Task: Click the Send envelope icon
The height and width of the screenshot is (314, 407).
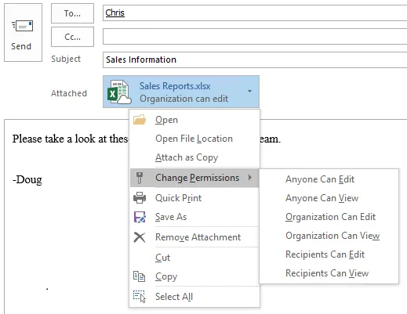Action: coord(23,26)
